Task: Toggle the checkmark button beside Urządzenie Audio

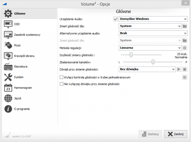Action: coord(115,19)
